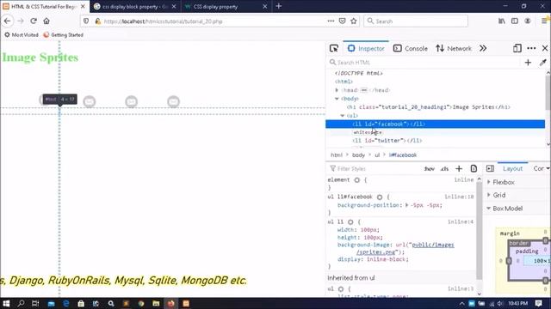The width and height of the screenshot is (551, 309).
Task: Open File Explorer from the taskbar
Action: pos(156,303)
